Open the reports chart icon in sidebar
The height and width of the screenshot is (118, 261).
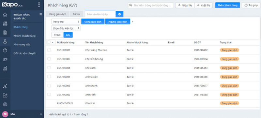pos(5,68)
